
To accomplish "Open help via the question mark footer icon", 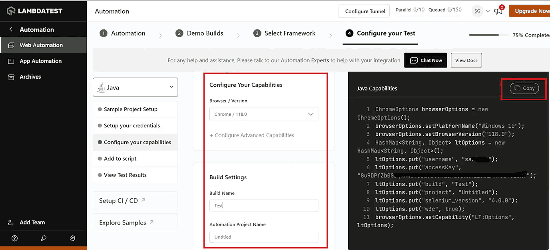I will pyautogui.click(x=14, y=238).
